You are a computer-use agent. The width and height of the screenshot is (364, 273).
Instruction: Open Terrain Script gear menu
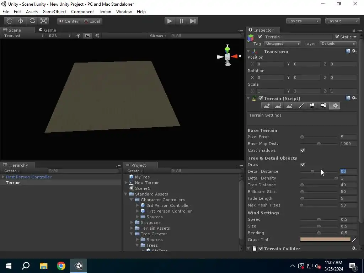tap(354, 98)
